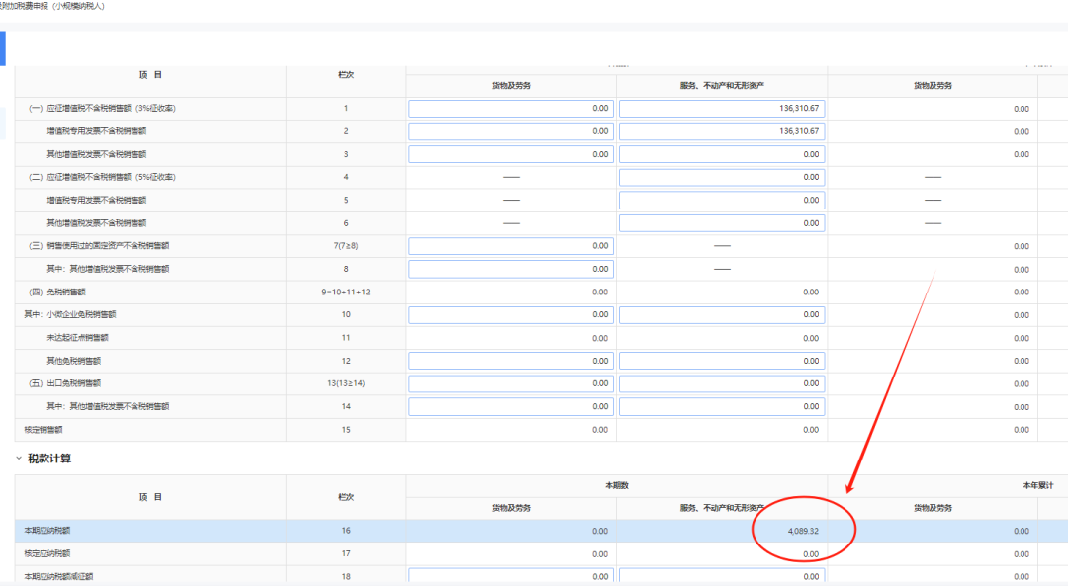Click row 6 其他增值税发票 services input field
Viewport: 1068px width, 586px height.
721,223
